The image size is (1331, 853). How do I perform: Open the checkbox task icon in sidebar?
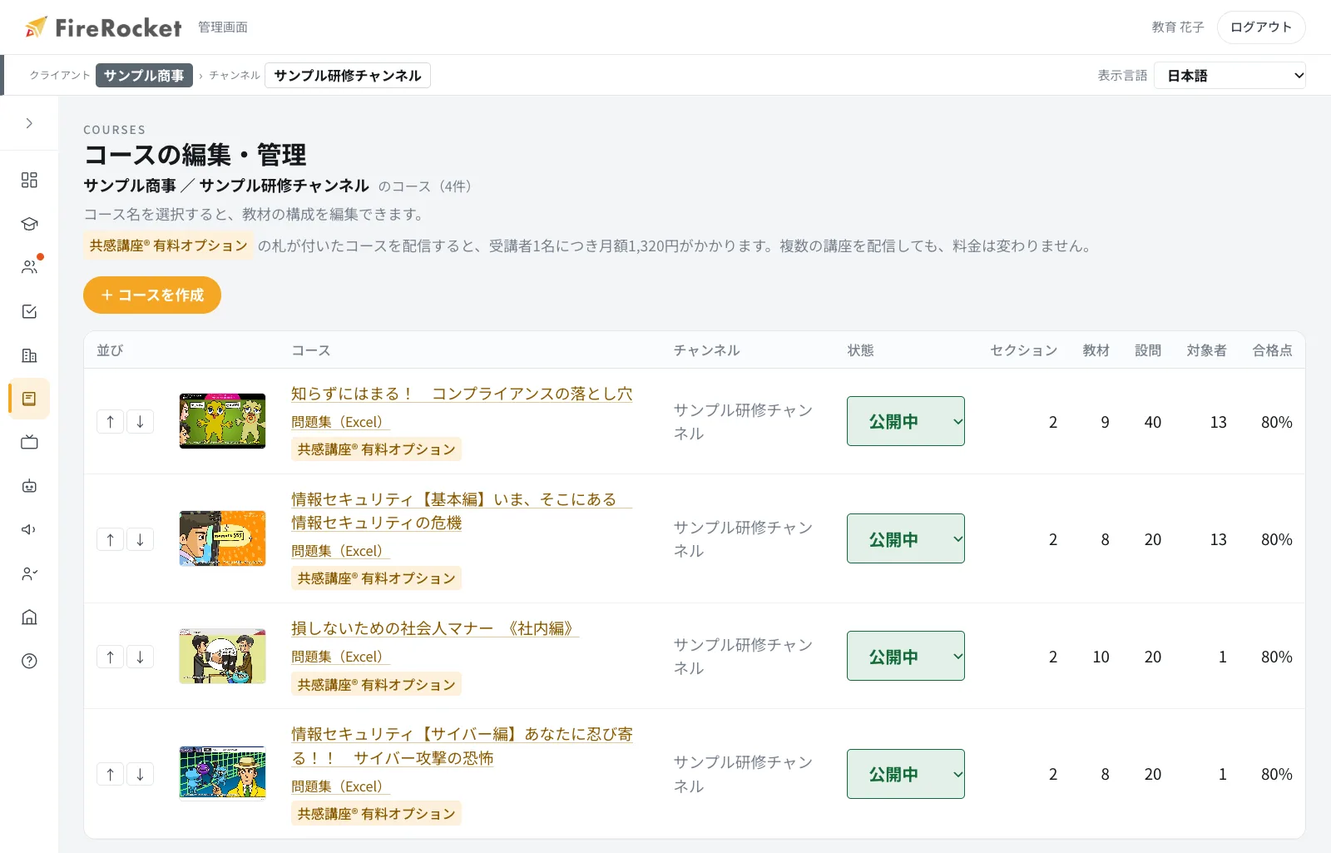[x=29, y=311]
